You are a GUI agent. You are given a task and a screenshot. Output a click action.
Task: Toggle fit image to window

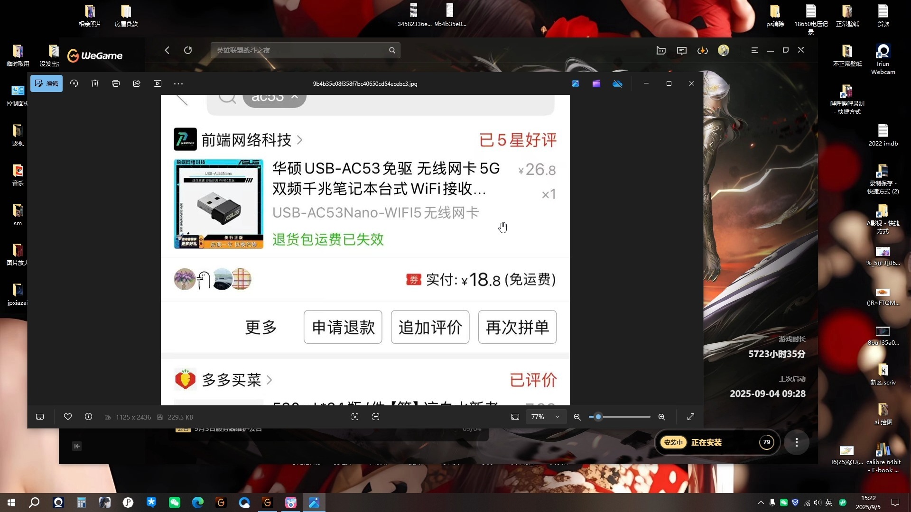coord(514,417)
